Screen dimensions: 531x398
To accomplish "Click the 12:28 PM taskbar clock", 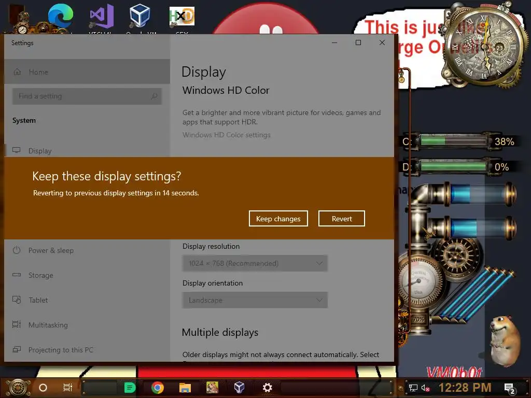I will coord(465,388).
